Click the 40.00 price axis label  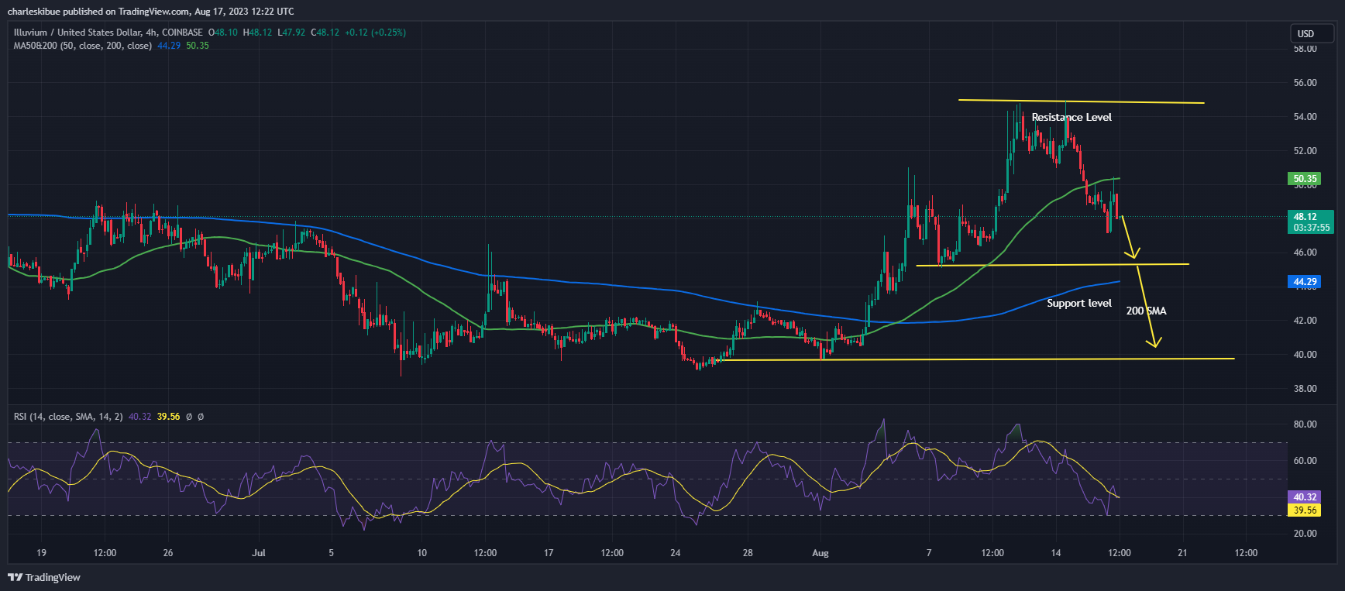click(1305, 355)
